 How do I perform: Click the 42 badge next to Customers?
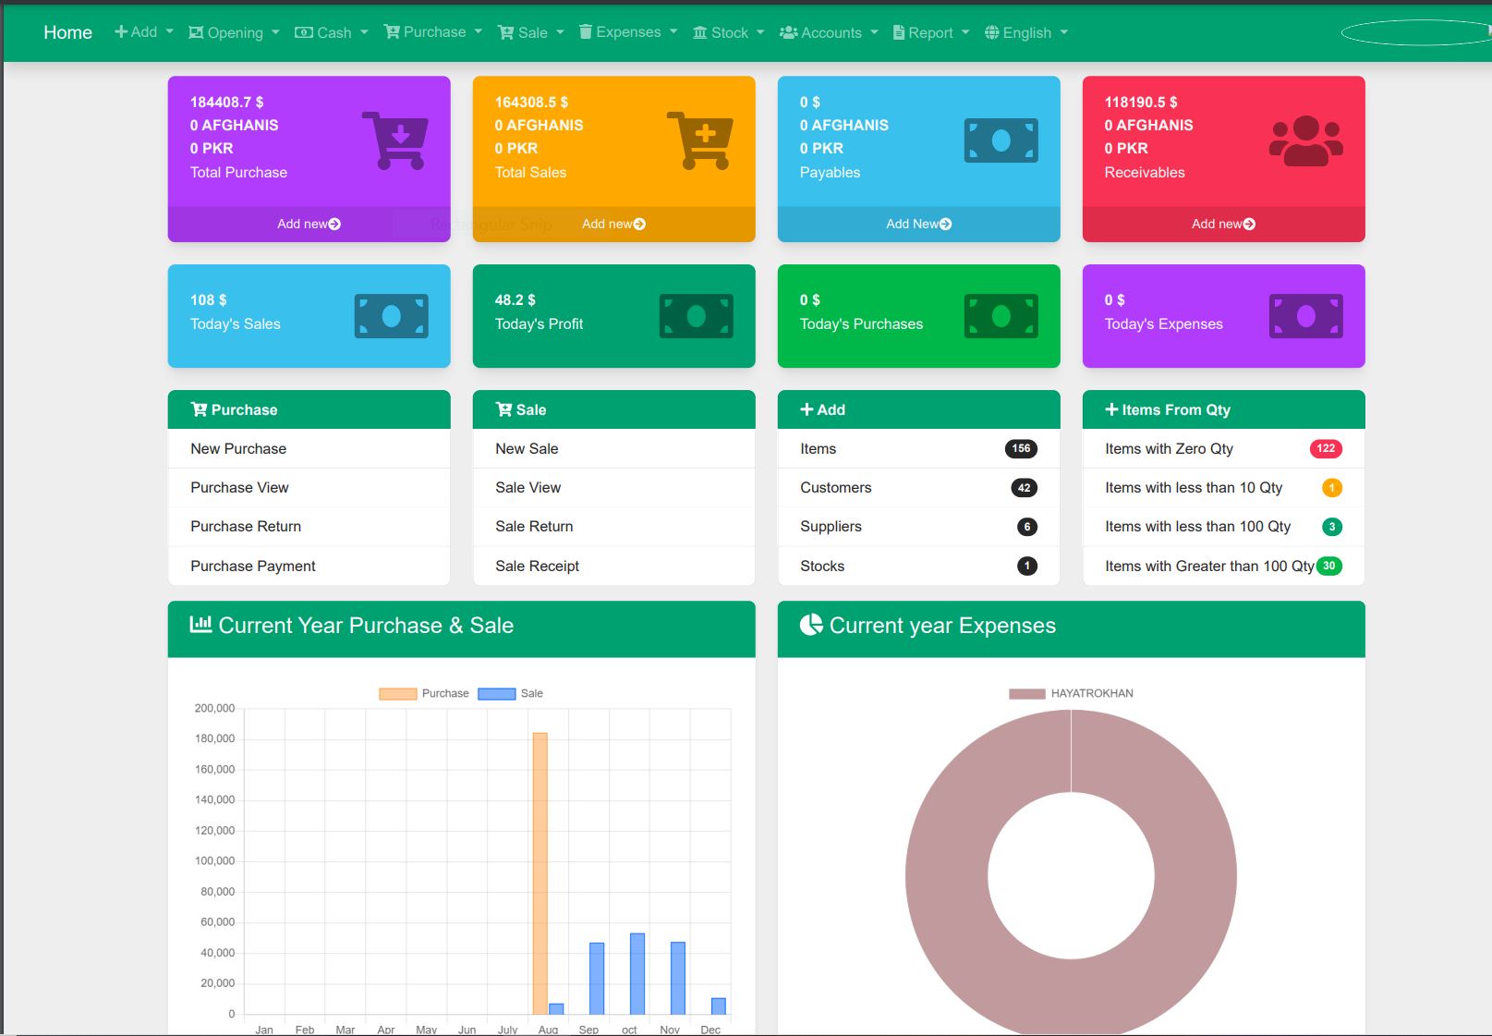pyautogui.click(x=1024, y=488)
